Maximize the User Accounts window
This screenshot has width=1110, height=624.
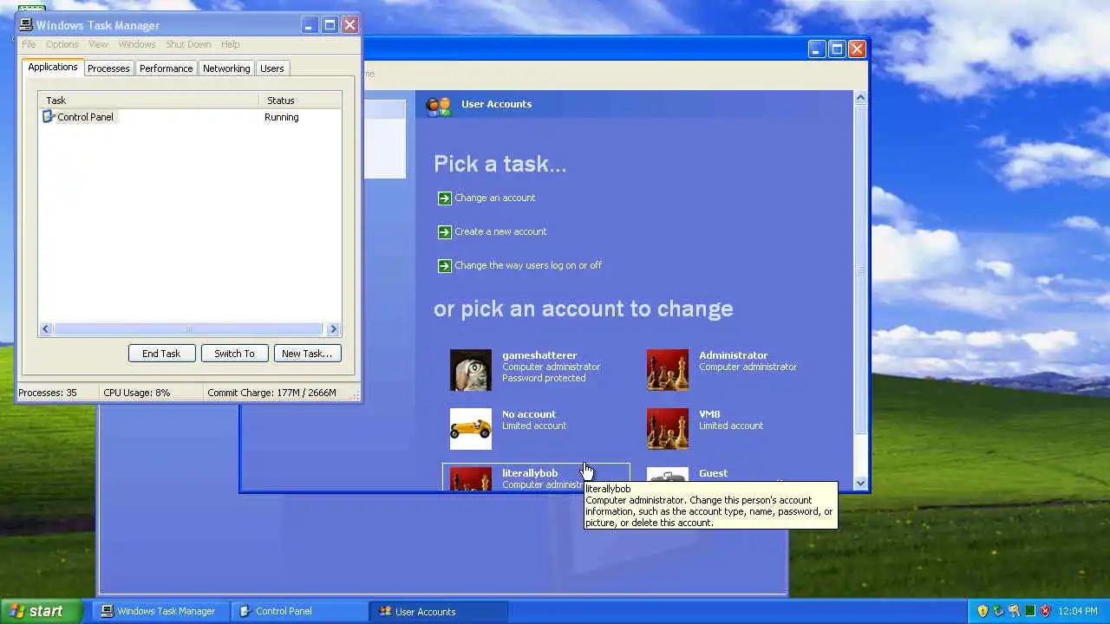837,49
